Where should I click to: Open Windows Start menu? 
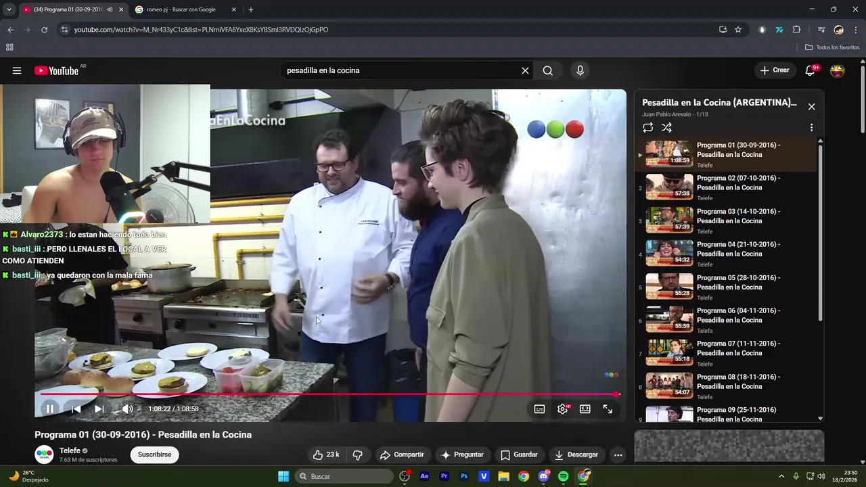tap(283, 476)
